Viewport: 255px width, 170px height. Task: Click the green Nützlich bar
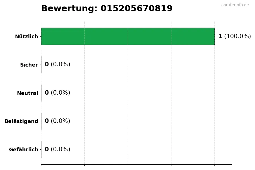point(128,36)
